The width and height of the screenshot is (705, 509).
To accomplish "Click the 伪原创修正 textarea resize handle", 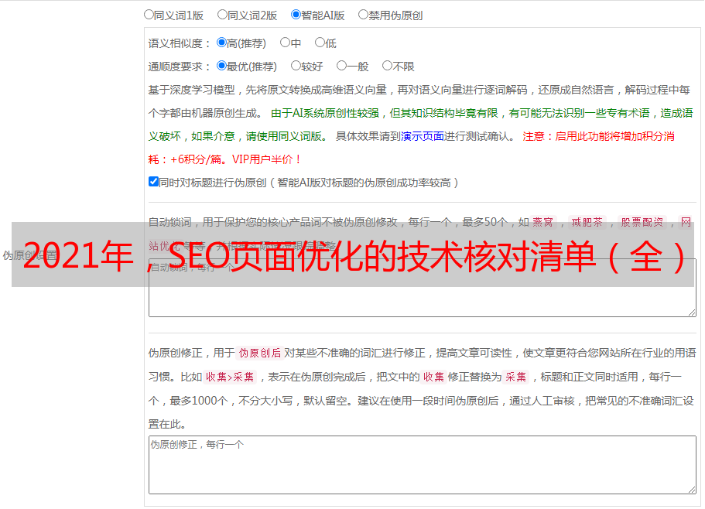I will (691, 489).
